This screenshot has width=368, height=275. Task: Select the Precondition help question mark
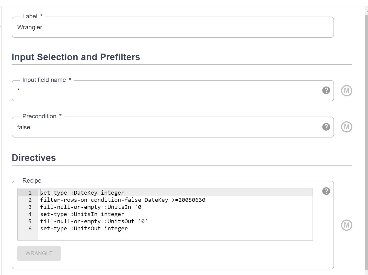click(326, 127)
